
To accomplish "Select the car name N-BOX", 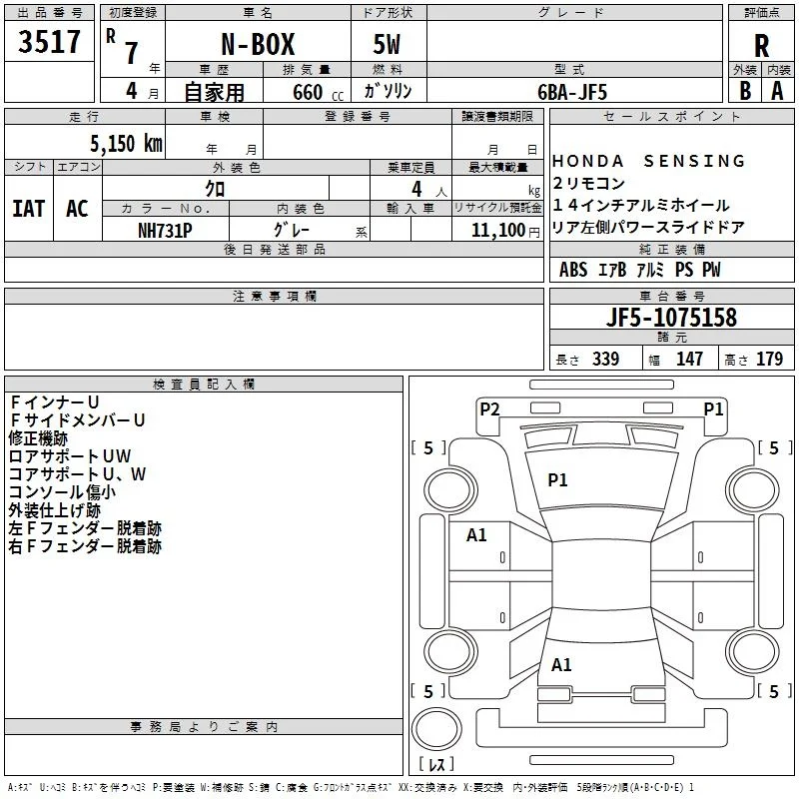I will coord(258,44).
